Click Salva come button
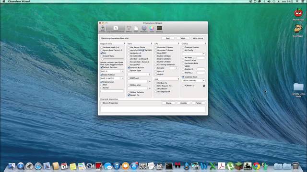The image size is (307, 172). (198, 38)
